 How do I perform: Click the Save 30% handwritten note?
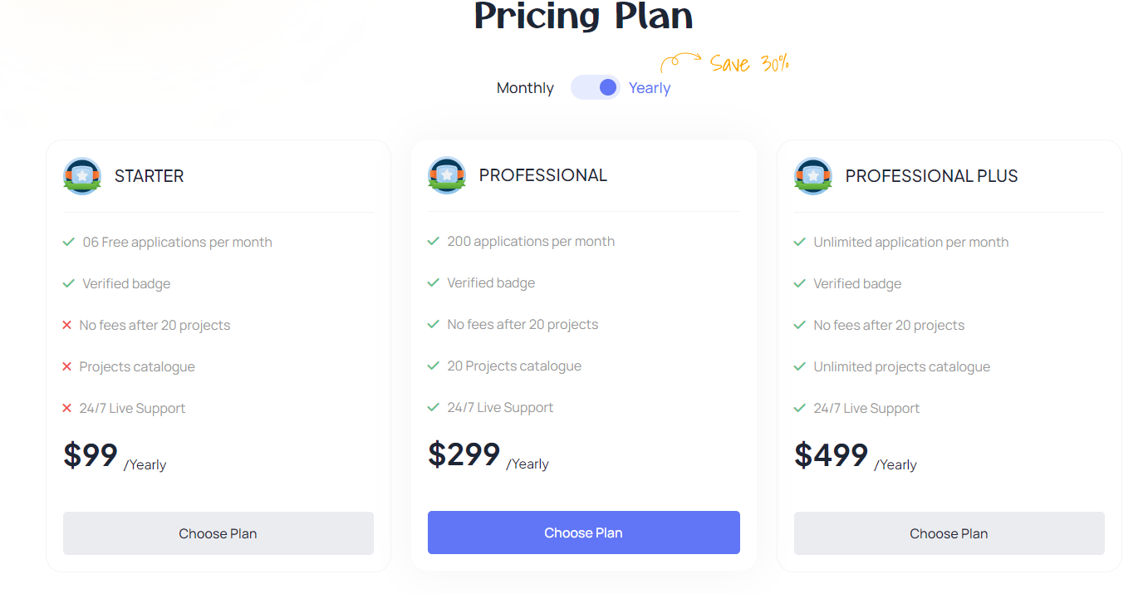[x=748, y=64]
